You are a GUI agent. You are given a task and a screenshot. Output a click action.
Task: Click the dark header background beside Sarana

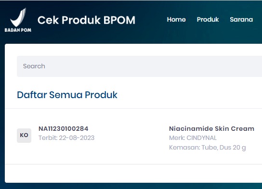258,20
